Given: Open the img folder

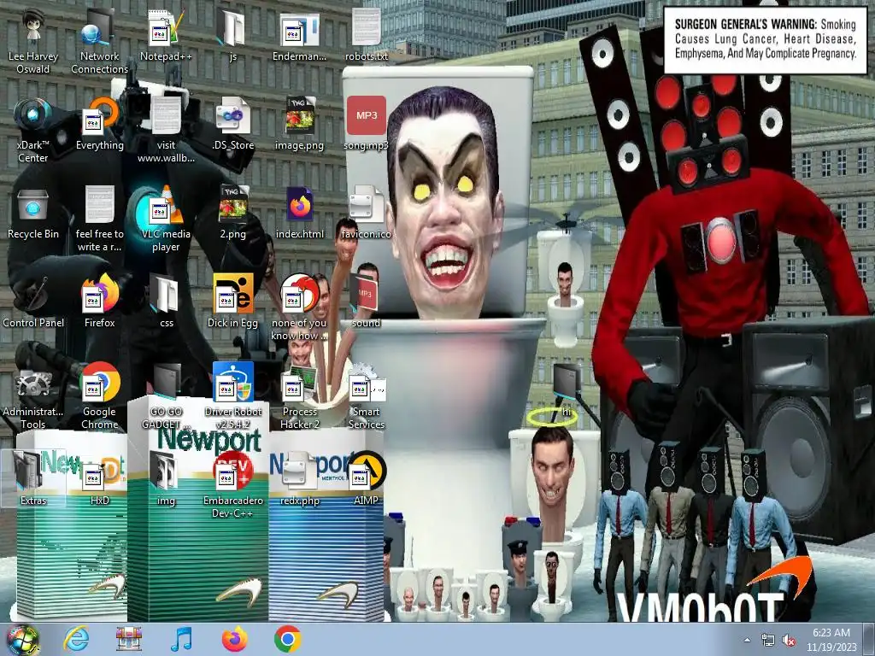Looking at the screenshot, I should pyautogui.click(x=166, y=480).
